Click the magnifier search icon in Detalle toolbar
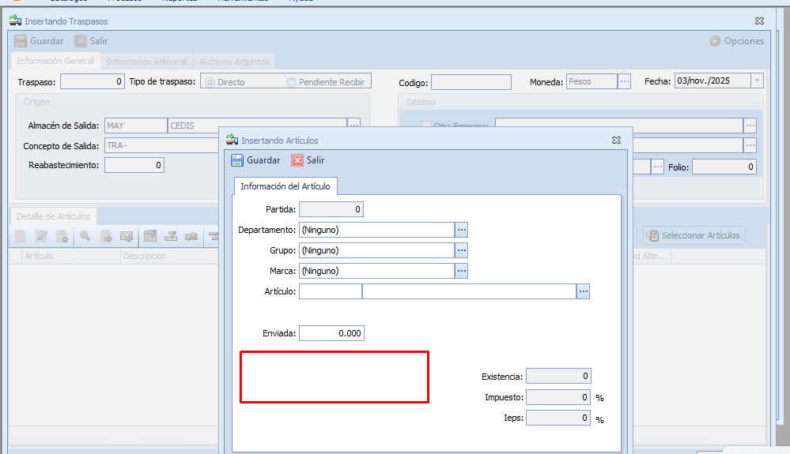790x454 pixels. pos(84,235)
